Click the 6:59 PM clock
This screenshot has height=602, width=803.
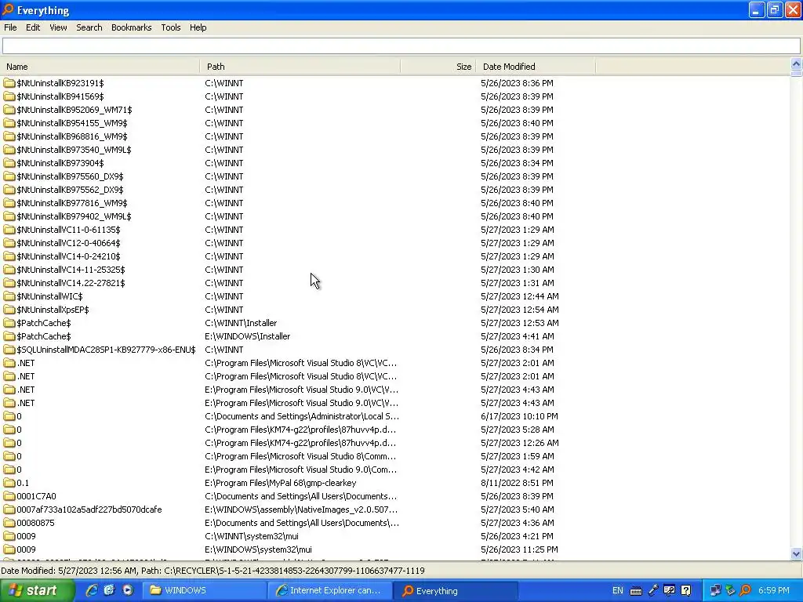point(774,590)
